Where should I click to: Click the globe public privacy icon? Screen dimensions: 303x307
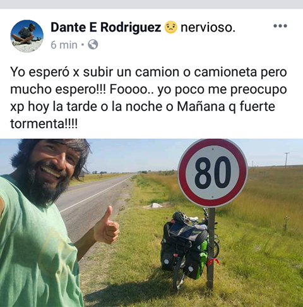(x=93, y=45)
